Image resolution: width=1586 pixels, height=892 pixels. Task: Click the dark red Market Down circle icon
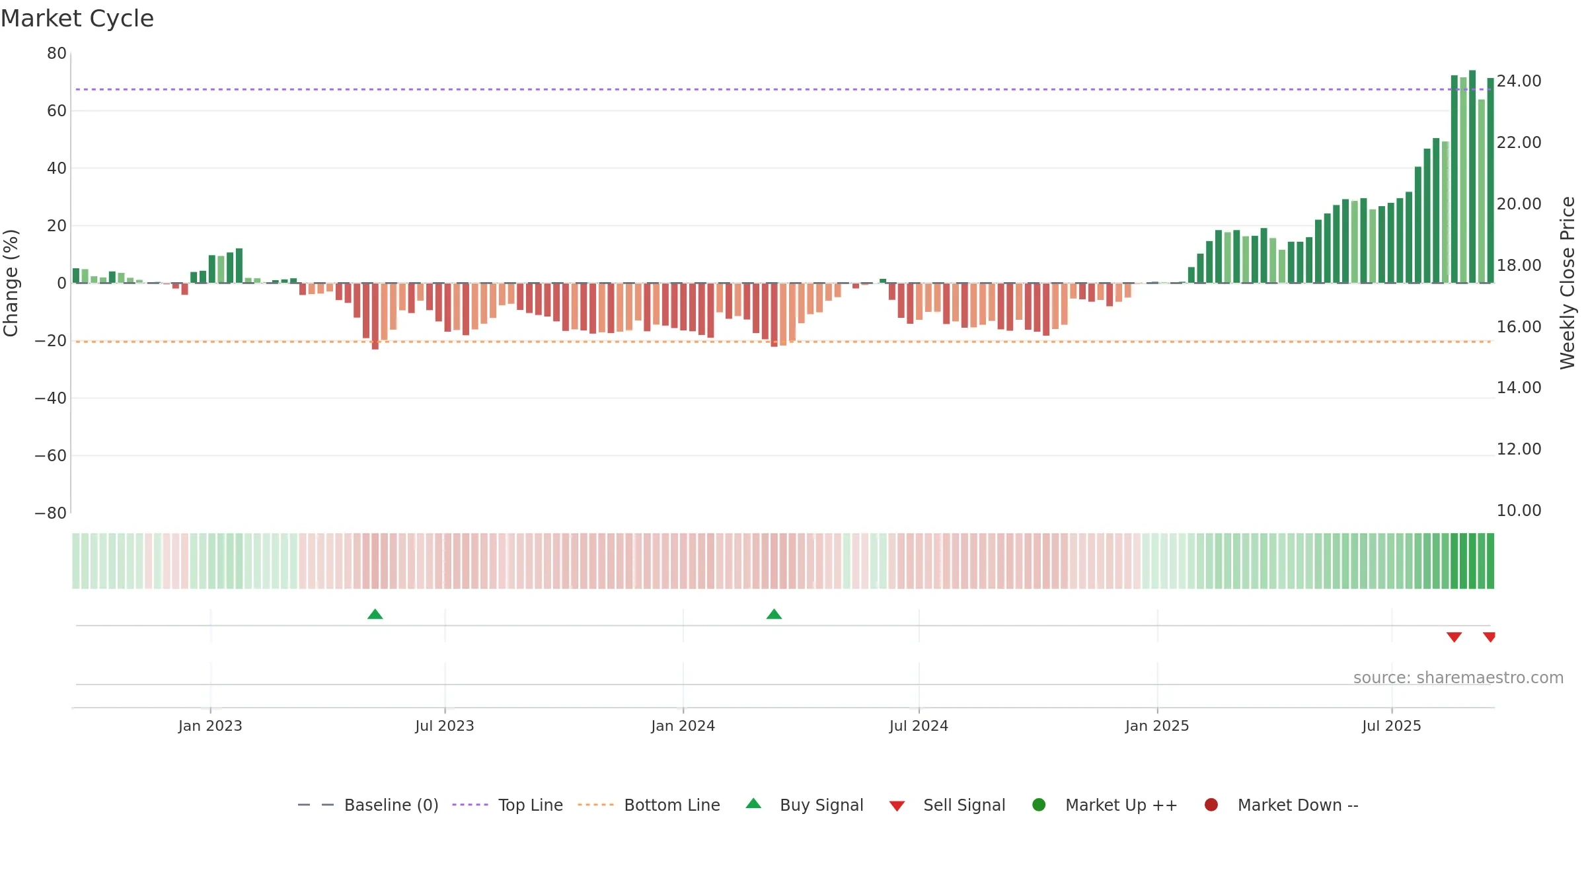pyautogui.click(x=1211, y=805)
